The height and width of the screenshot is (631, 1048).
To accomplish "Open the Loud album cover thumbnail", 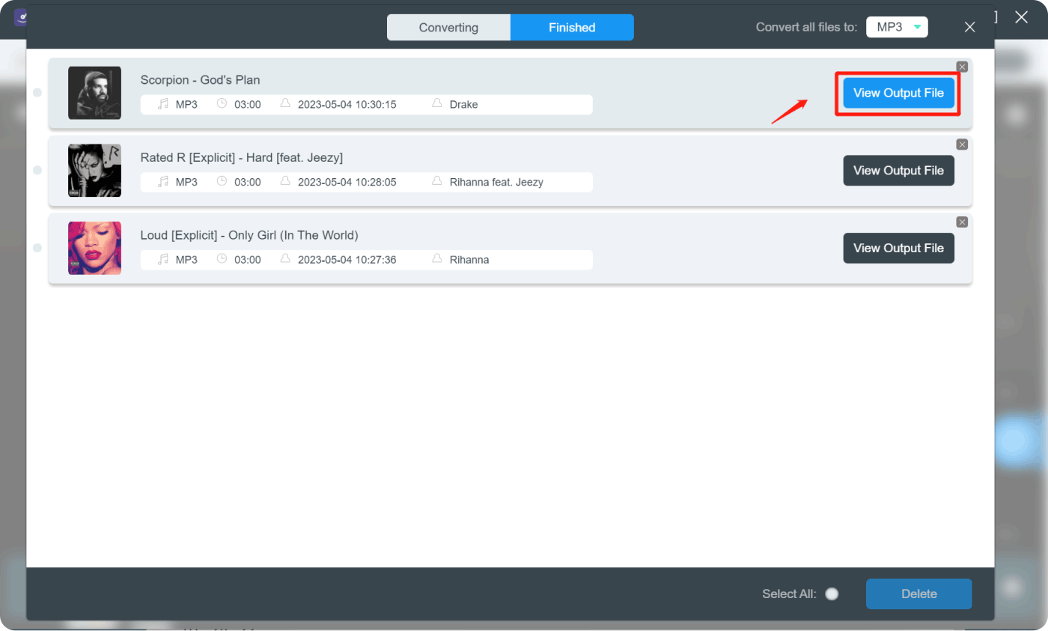I will point(94,248).
